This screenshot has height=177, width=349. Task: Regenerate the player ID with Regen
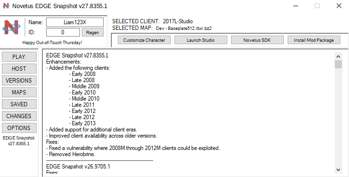pos(93,32)
